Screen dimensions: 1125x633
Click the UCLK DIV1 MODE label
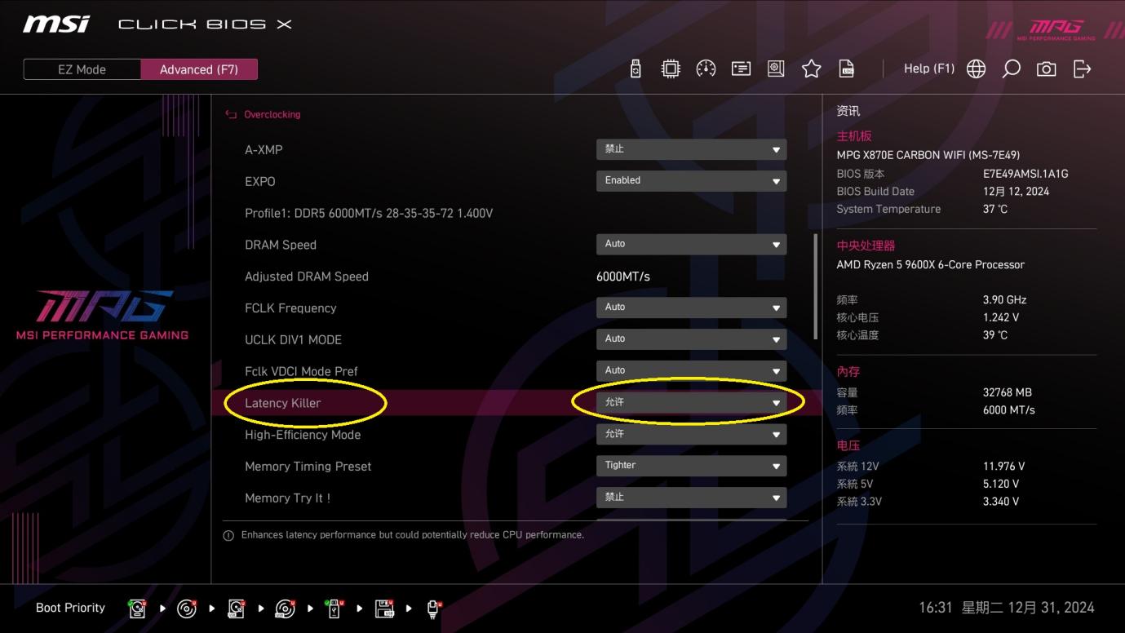click(293, 339)
